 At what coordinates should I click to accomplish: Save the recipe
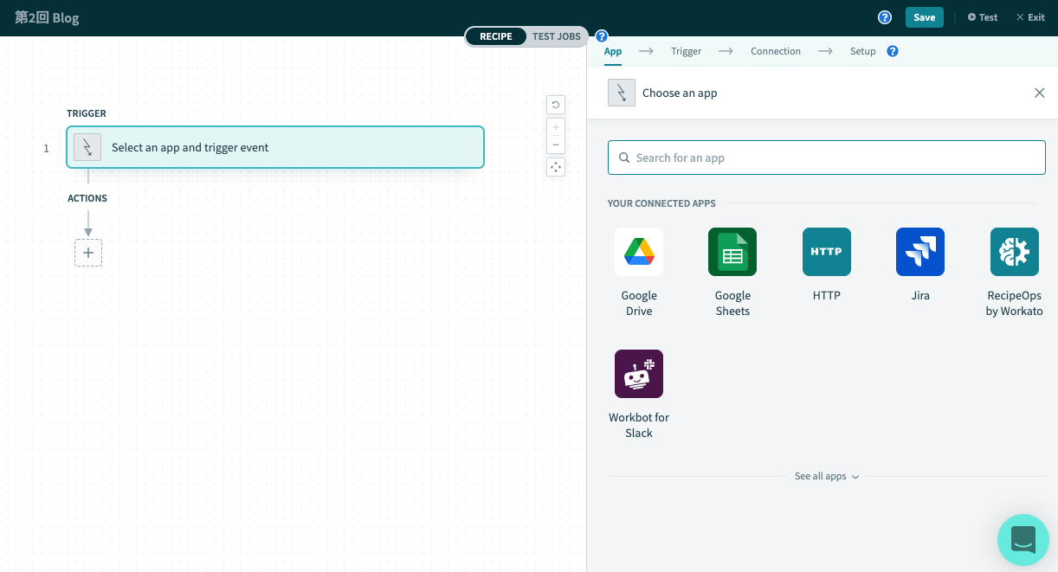coord(924,17)
